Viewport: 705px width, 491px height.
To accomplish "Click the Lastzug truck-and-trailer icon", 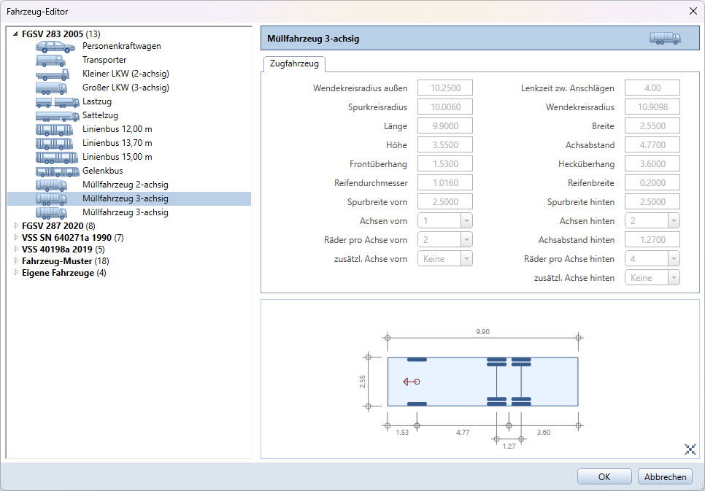I will point(58,102).
